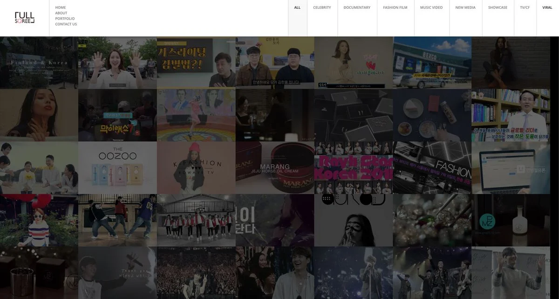The height and width of the screenshot is (299, 559).
Task: Open the BEXCO building thumbnail
Action: point(432,63)
